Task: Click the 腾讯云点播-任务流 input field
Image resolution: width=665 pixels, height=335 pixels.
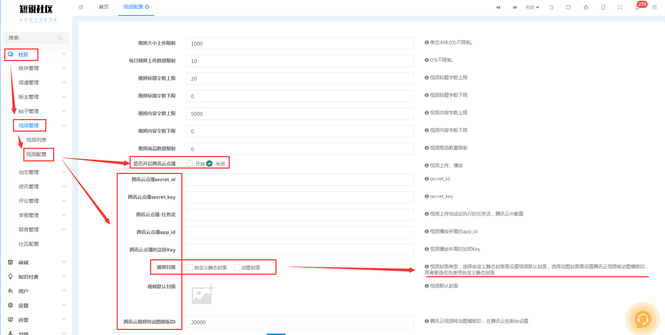Action: tap(300, 215)
